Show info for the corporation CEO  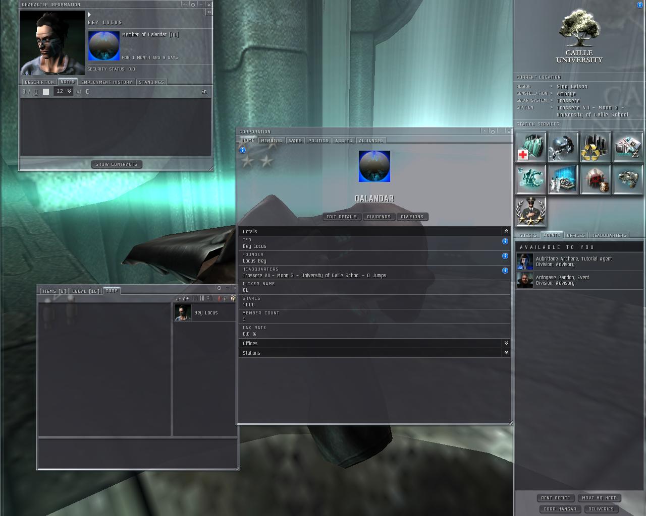point(505,241)
